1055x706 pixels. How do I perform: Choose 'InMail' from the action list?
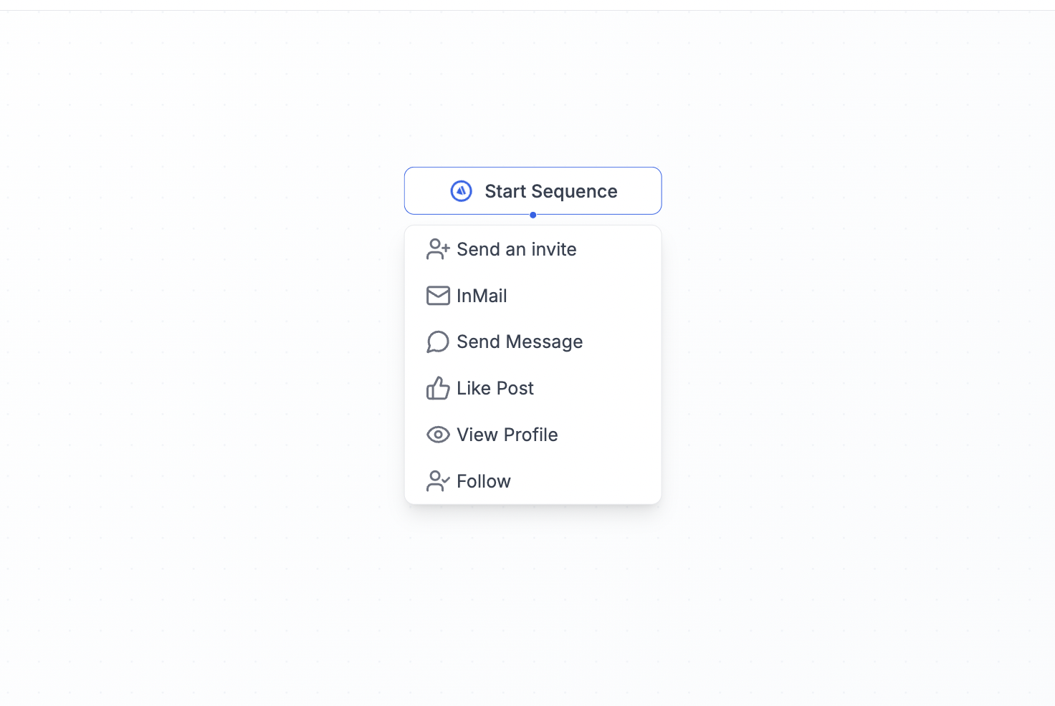[482, 296]
